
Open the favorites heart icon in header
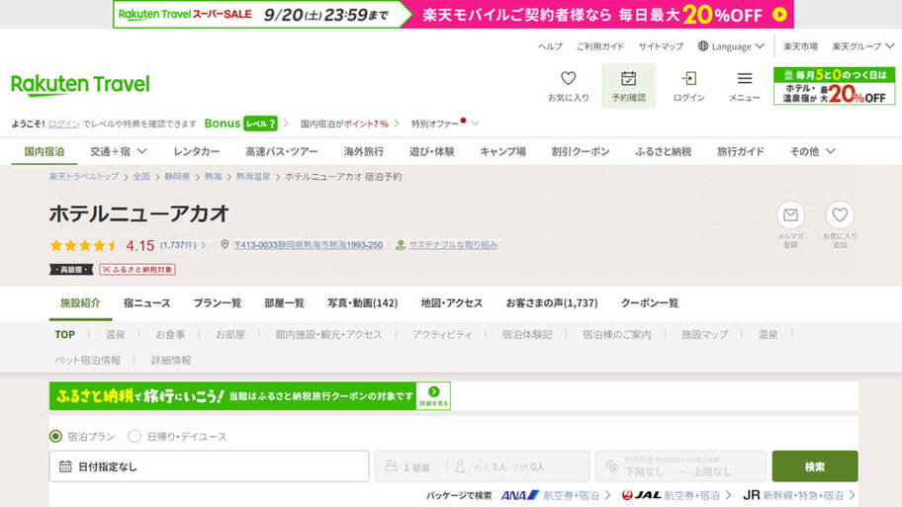coord(568,78)
